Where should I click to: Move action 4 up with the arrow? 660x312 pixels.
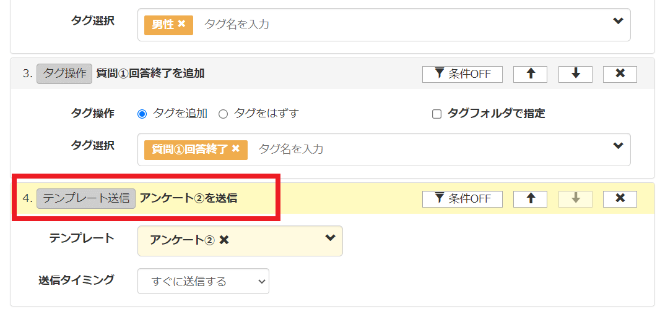[531, 199]
